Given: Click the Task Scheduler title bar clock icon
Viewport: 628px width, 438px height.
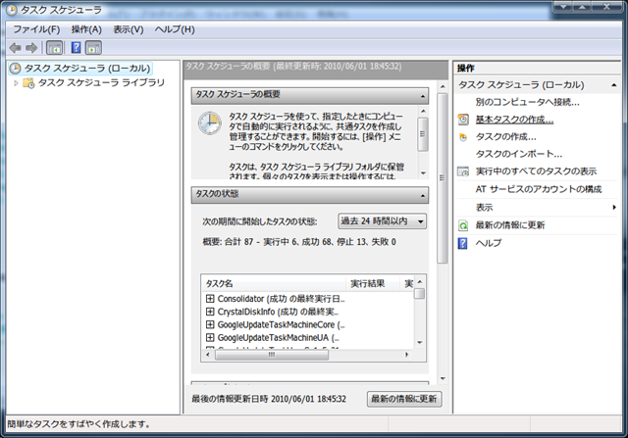Looking at the screenshot, I should [x=12, y=10].
